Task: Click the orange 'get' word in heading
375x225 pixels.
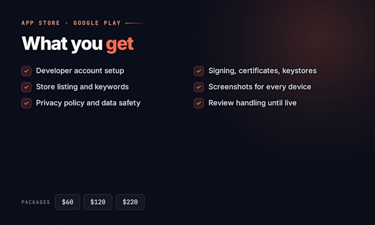Action: [120, 45]
